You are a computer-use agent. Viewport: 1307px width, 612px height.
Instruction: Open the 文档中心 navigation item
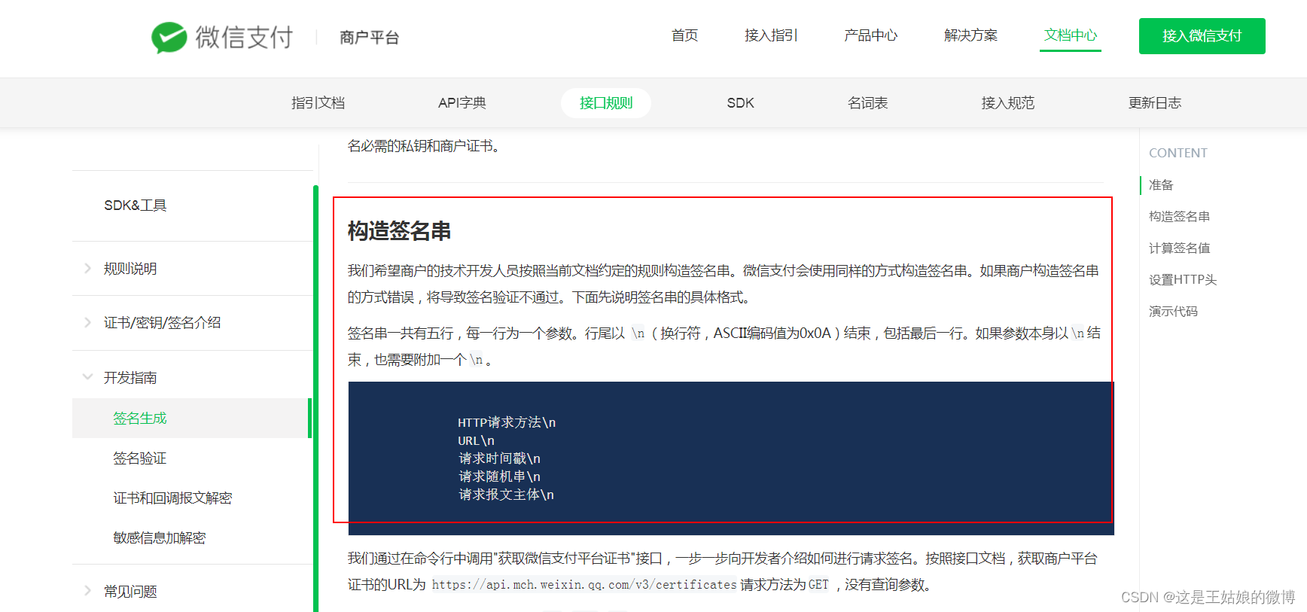click(x=1071, y=35)
